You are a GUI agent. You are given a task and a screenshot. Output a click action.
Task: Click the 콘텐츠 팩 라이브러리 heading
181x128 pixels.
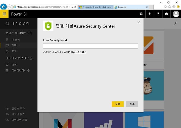pos(19,33)
